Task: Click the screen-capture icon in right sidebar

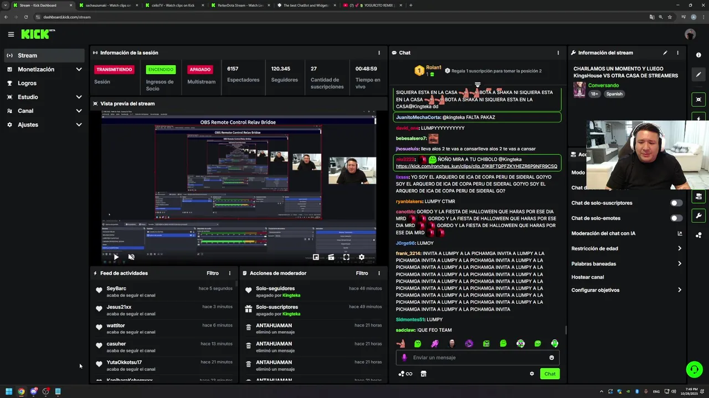Action: click(x=698, y=99)
